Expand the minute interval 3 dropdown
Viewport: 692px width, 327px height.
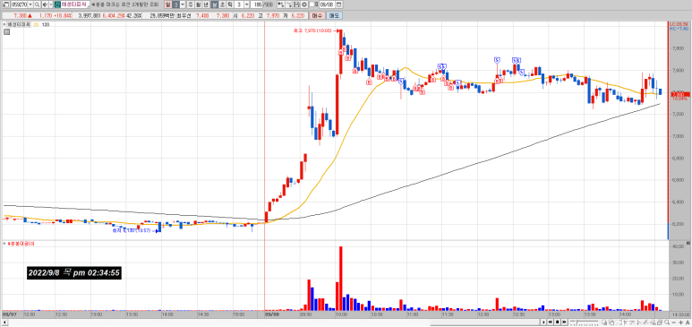pos(247,4)
